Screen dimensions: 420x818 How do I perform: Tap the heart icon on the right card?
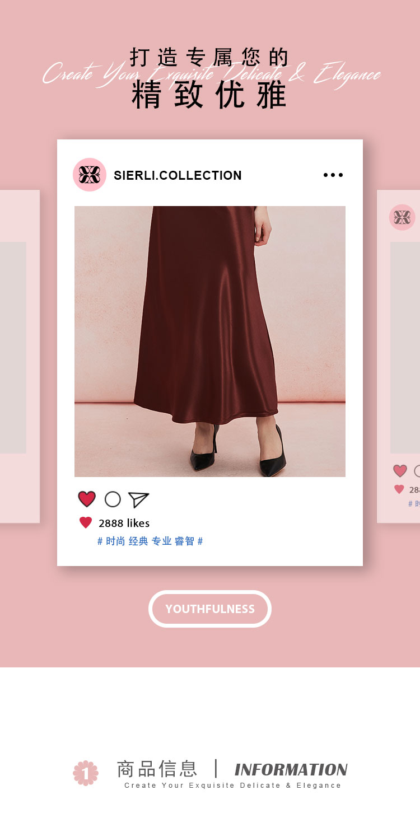click(x=400, y=471)
